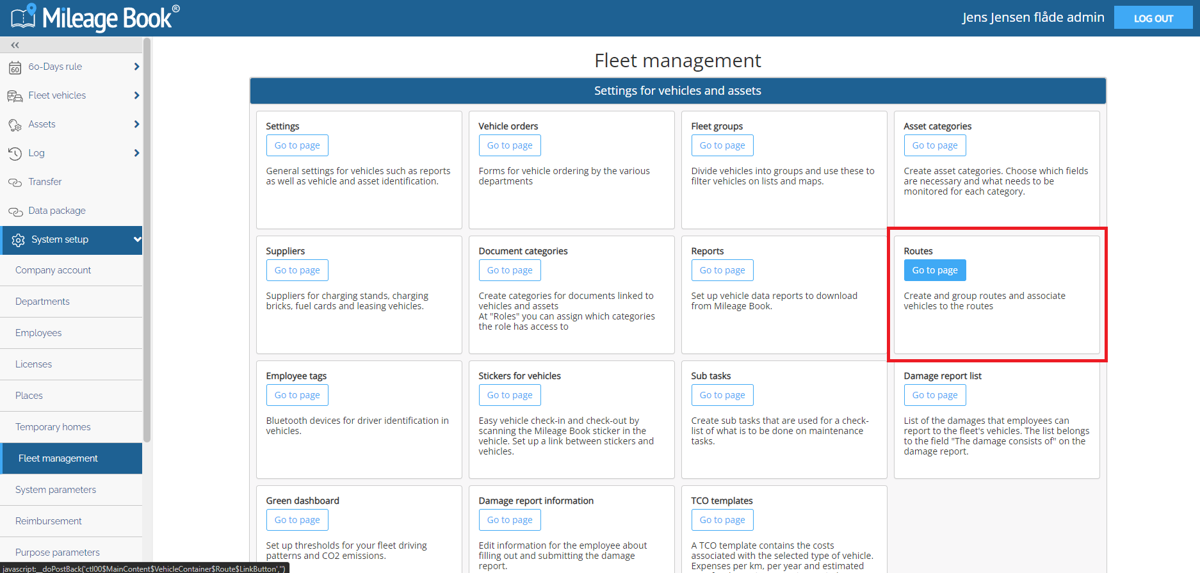Screen dimensions: 1200x573
Task: Click the Data package cloud icon
Action: click(x=15, y=211)
